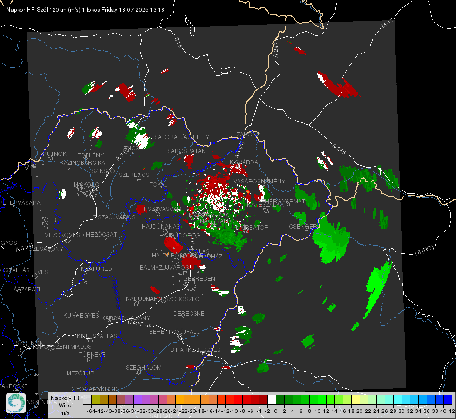This screenshot has width=456, height=419.
Task: Click the TÚRKEVE city label
Action: pyautogui.click(x=92, y=354)
